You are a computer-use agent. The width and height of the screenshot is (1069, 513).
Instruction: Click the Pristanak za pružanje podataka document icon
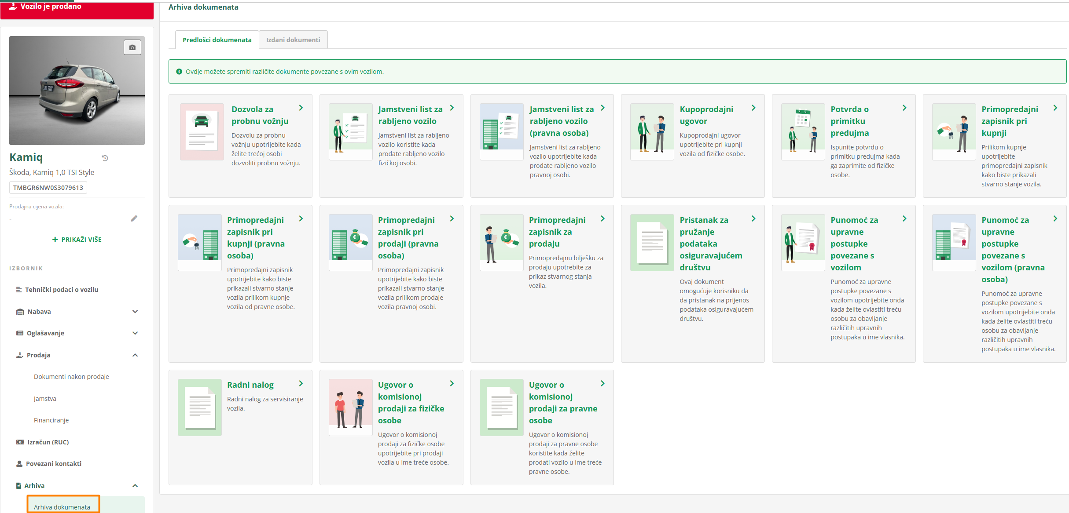click(x=652, y=242)
